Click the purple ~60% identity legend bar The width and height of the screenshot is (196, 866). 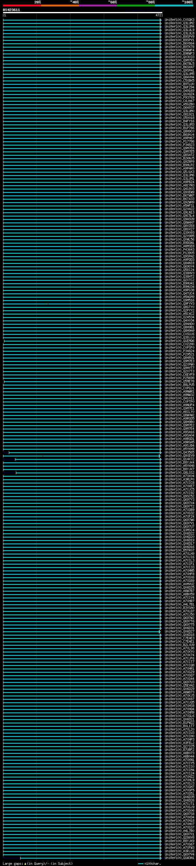[x=98, y=6]
